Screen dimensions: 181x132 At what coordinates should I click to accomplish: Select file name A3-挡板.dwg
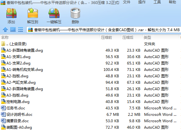coord(17,95)
